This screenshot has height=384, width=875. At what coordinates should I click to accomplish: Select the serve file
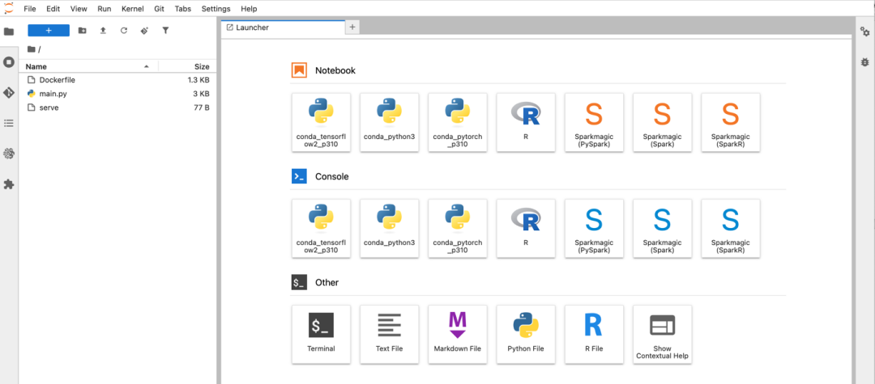[x=117, y=108]
